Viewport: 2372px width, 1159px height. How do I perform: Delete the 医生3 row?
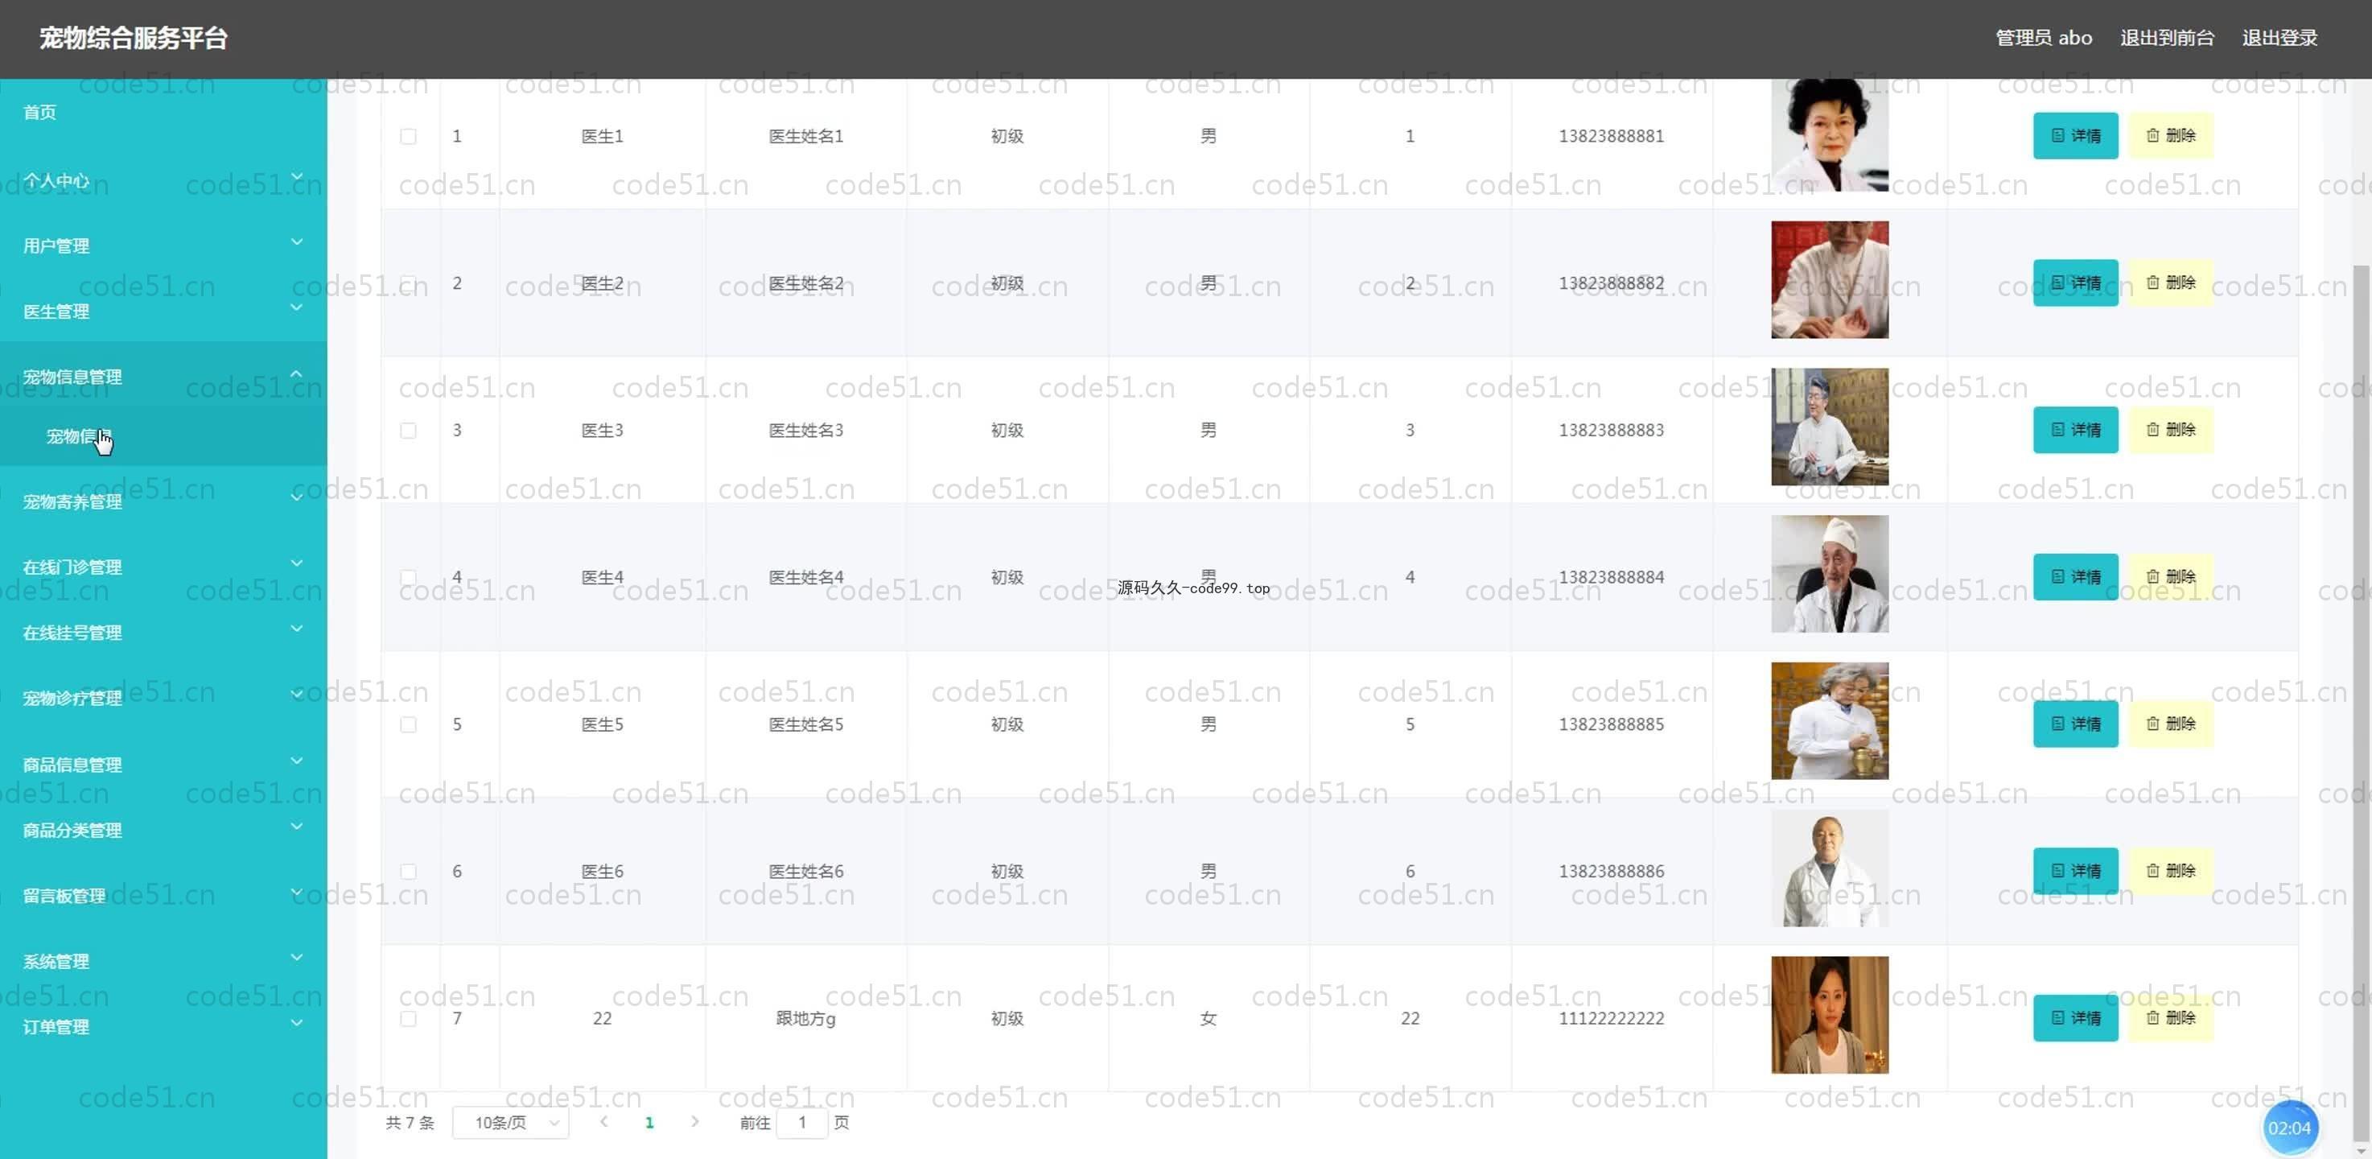tap(2170, 429)
